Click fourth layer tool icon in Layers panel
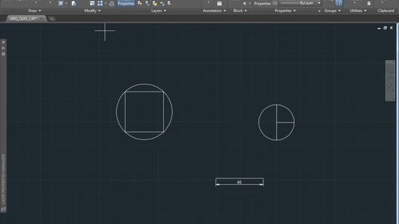The image size is (399, 224). point(162,3)
